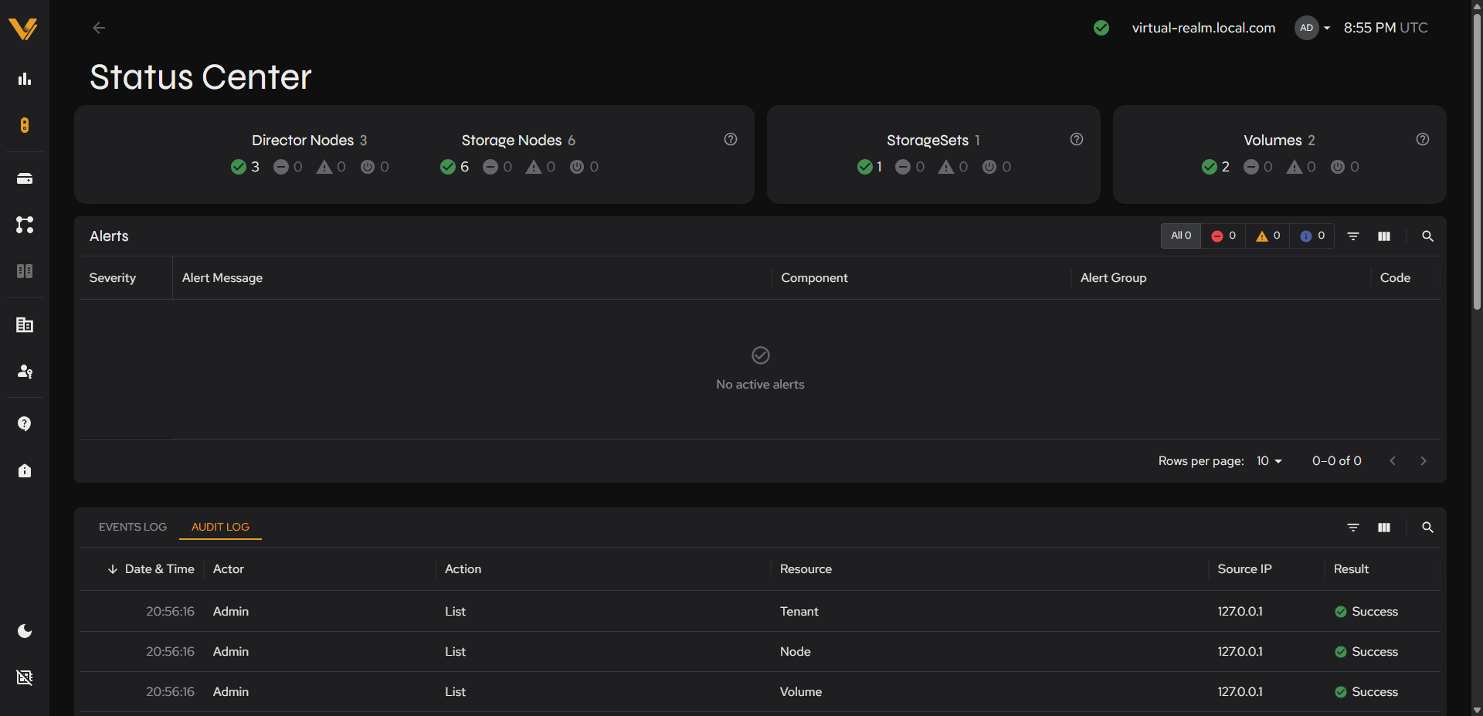This screenshot has height=716, width=1483.
Task: Open help for the Nodes status card
Action: tap(731, 139)
